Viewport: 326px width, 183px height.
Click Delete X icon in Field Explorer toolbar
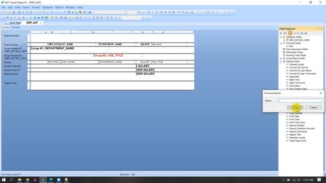tap(306, 34)
